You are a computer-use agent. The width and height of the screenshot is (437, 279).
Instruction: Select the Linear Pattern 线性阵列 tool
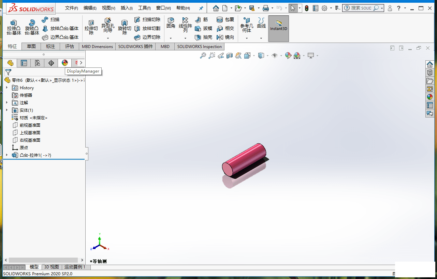(x=185, y=25)
